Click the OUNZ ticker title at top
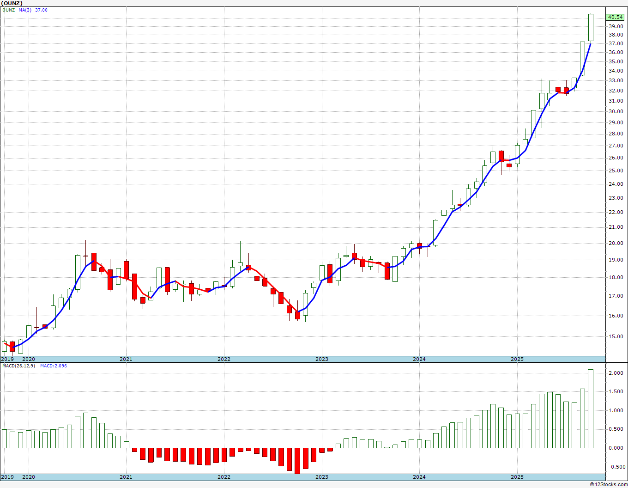The height and width of the screenshot is (488, 628). [12, 3]
